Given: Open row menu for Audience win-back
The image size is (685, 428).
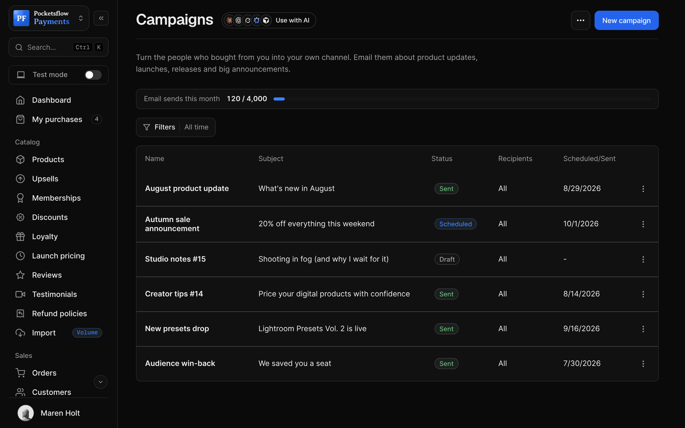Looking at the screenshot, I should click(x=643, y=363).
